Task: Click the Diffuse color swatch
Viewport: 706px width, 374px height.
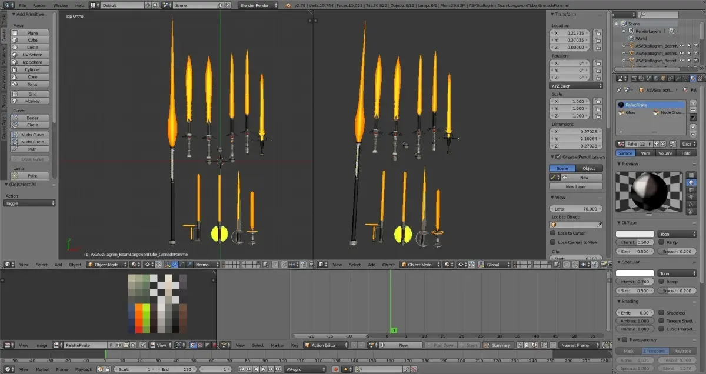Action: (x=635, y=234)
